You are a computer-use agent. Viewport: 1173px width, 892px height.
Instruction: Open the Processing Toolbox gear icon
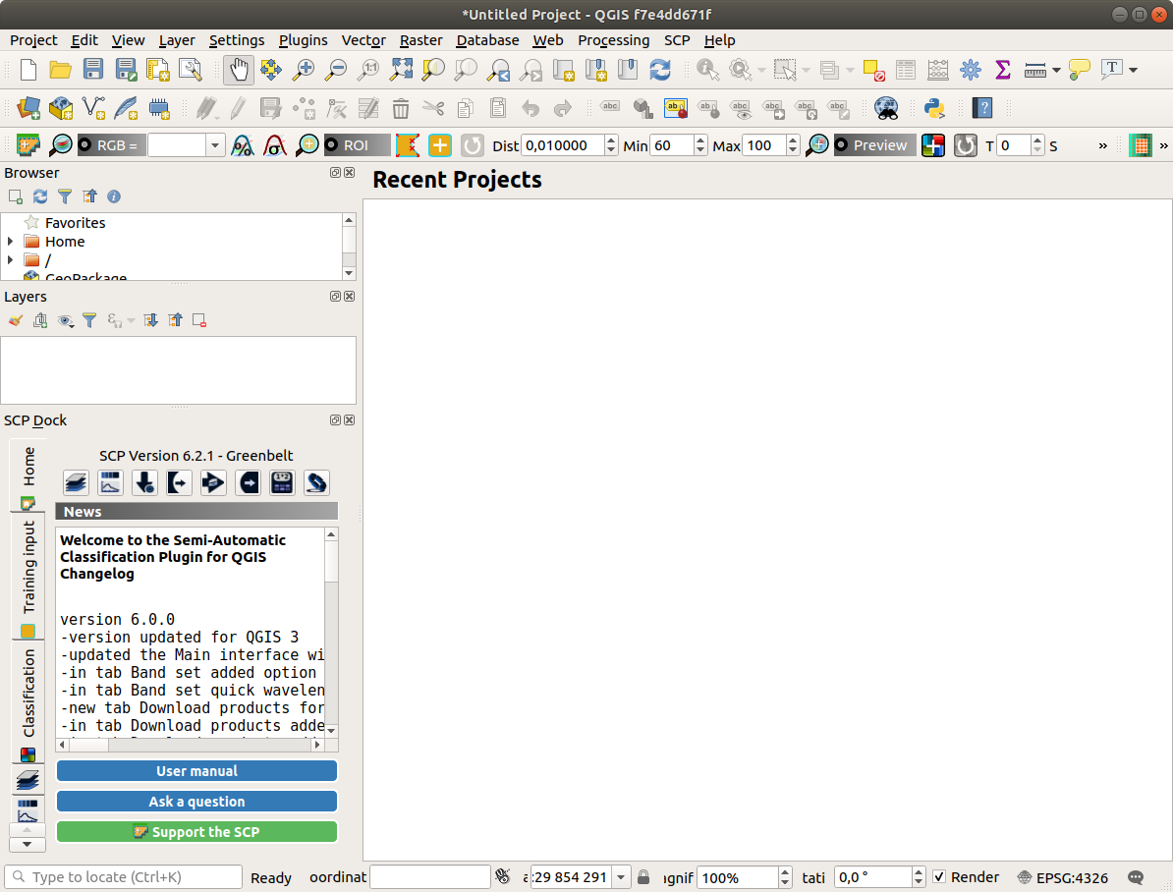pos(971,69)
